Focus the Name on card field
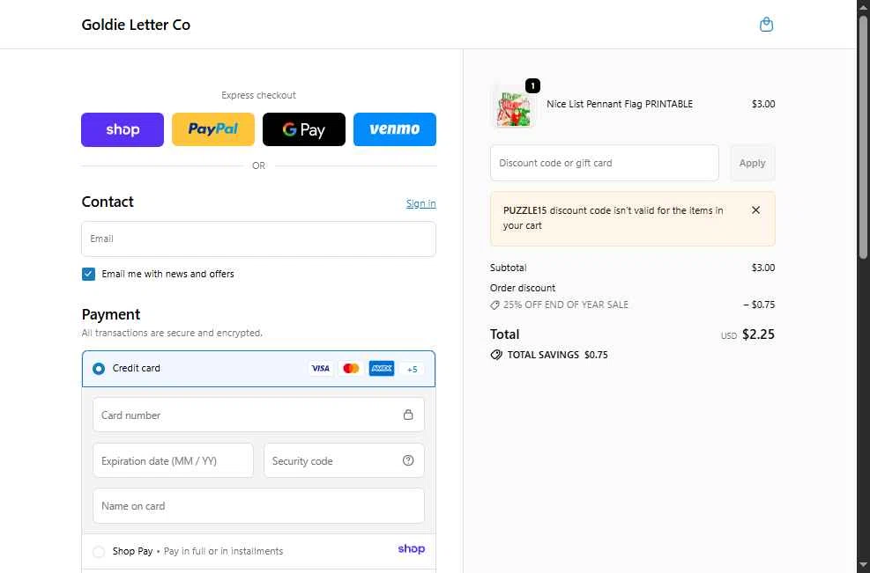The height and width of the screenshot is (573, 870). [258, 506]
